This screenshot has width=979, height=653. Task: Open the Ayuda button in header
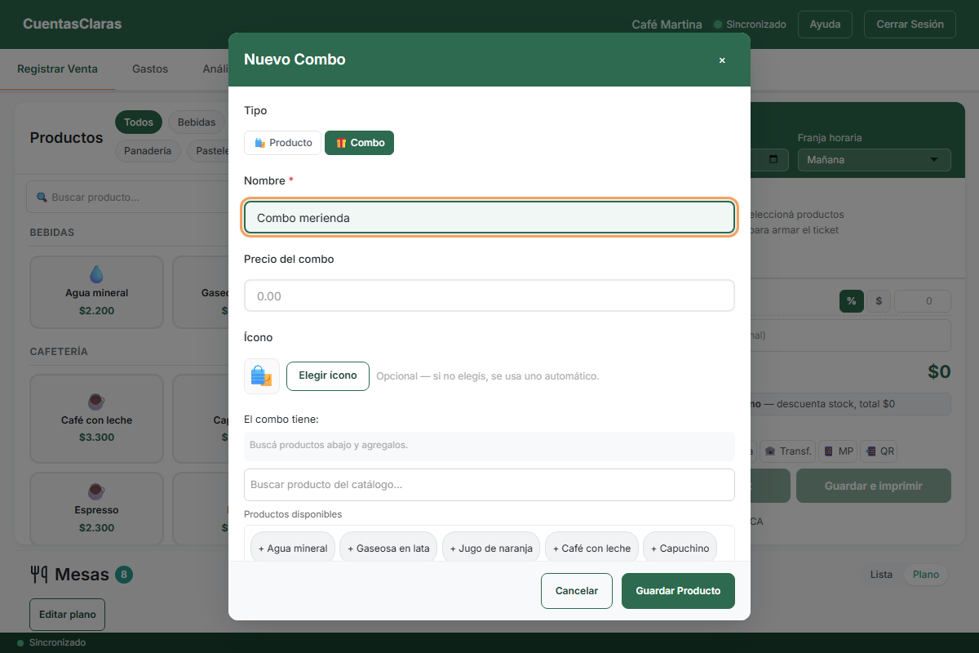(x=825, y=24)
